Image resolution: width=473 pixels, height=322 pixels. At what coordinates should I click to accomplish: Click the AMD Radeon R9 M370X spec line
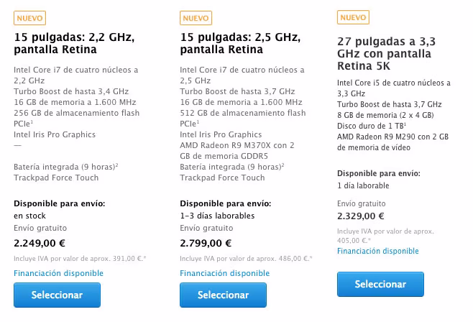pos(237,151)
